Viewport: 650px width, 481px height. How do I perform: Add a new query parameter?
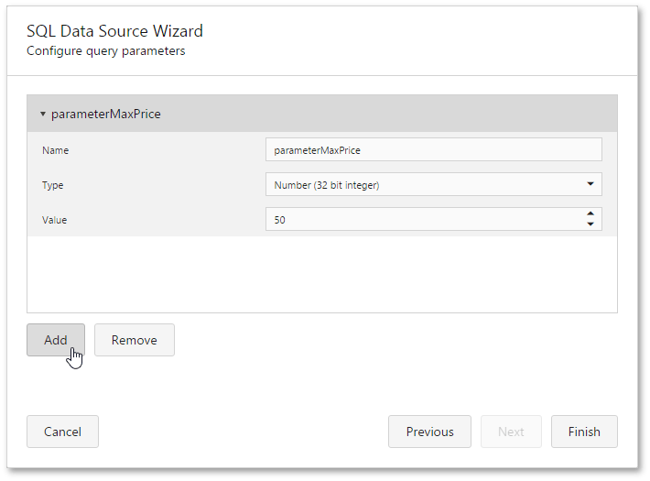pos(56,340)
